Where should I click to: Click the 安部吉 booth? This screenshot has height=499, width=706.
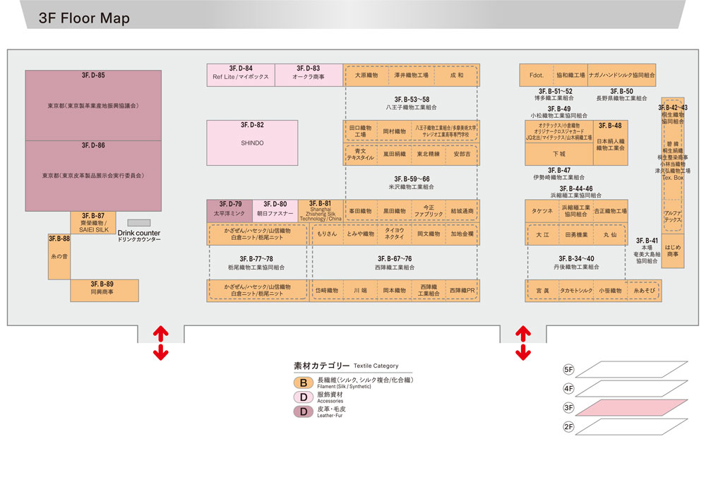pyautogui.click(x=462, y=155)
